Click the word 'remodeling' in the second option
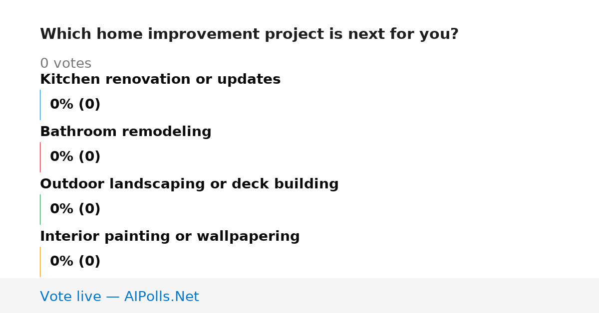 [x=167, y=132]
